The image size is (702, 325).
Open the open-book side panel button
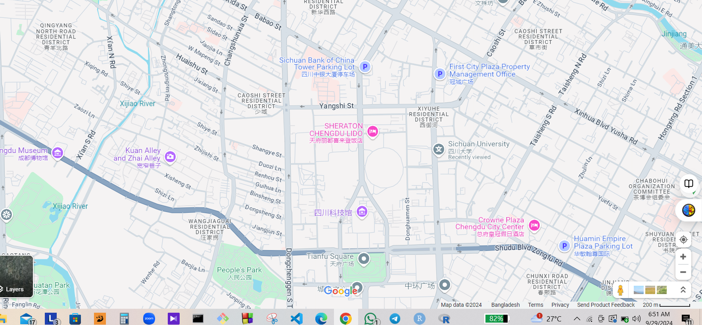pyautogui.click(x=689, y=184)
